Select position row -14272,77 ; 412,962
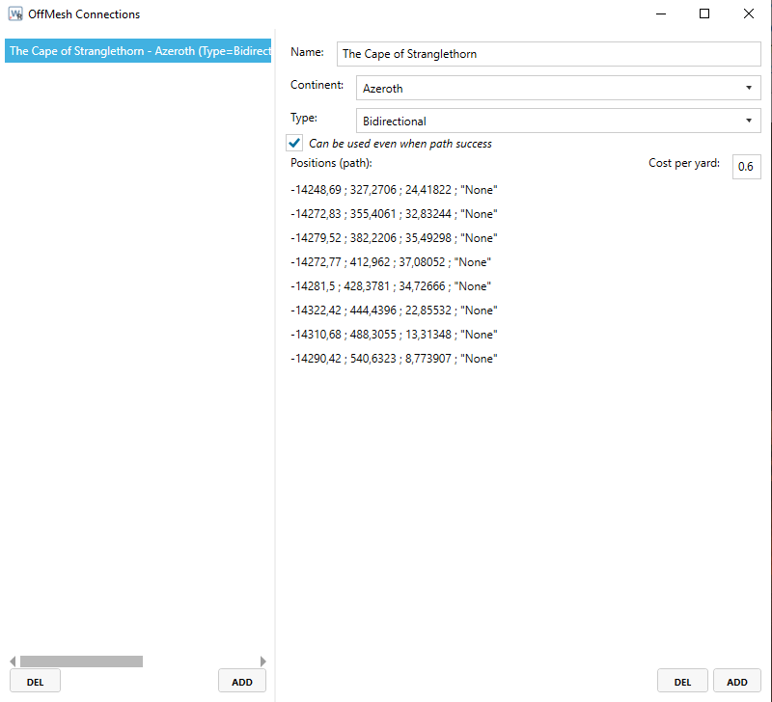The image size is (772, 702). point(391,262)
